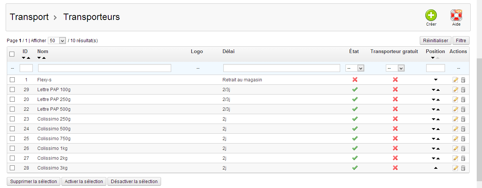
Task: Click the Nom filter text field
Action: click(104, 68)
